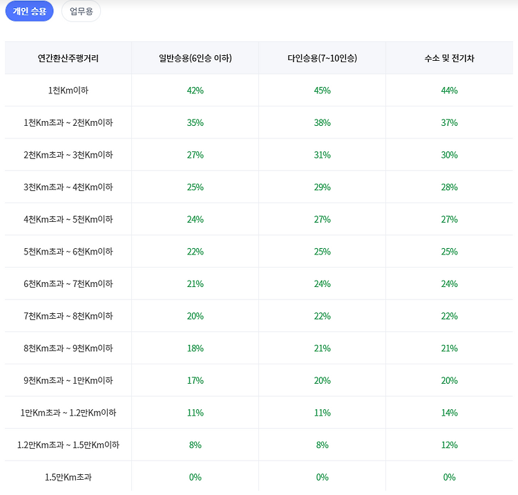Viewport: 518px width, 495px height.
Task: Select the 4천Km초과 ~ 5천Km이하 row label
Action: click(68, 219)
